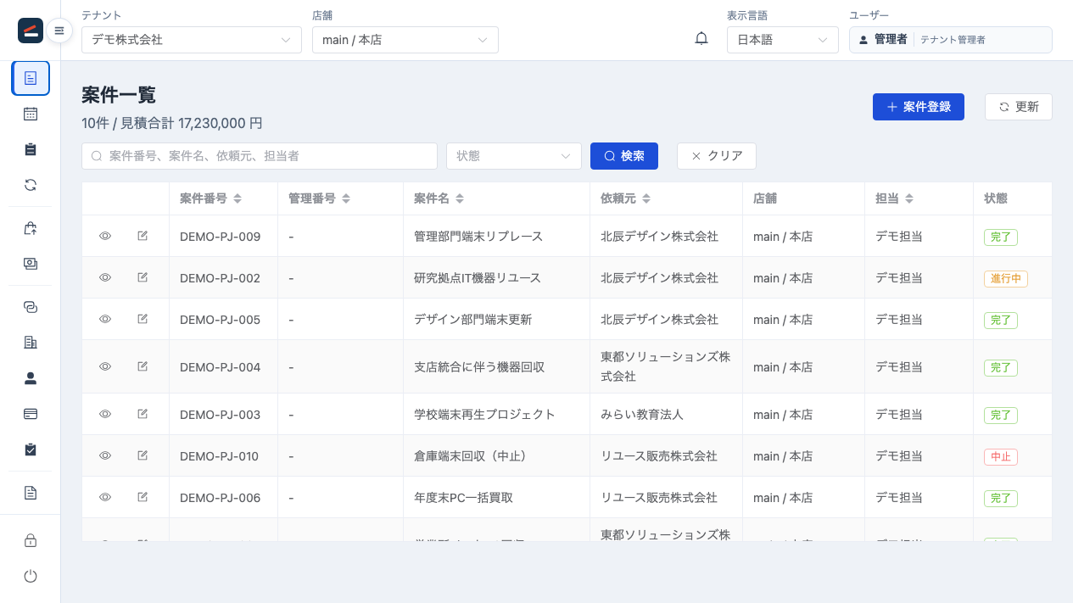Edit case DEMO-PJ-010 with the pencil icon
The height and width of the screenshot is (603, 1073).
click(x=143, y=455)
